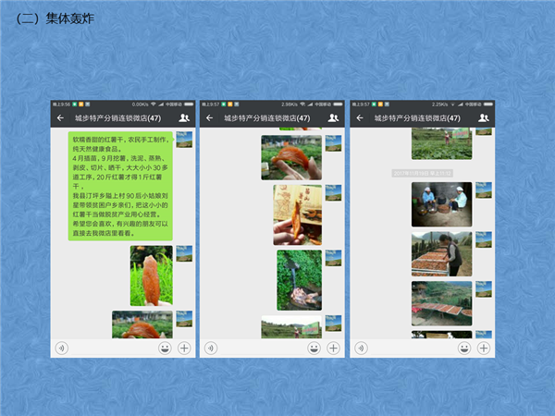Open group members icon in the left chat header

185,118
